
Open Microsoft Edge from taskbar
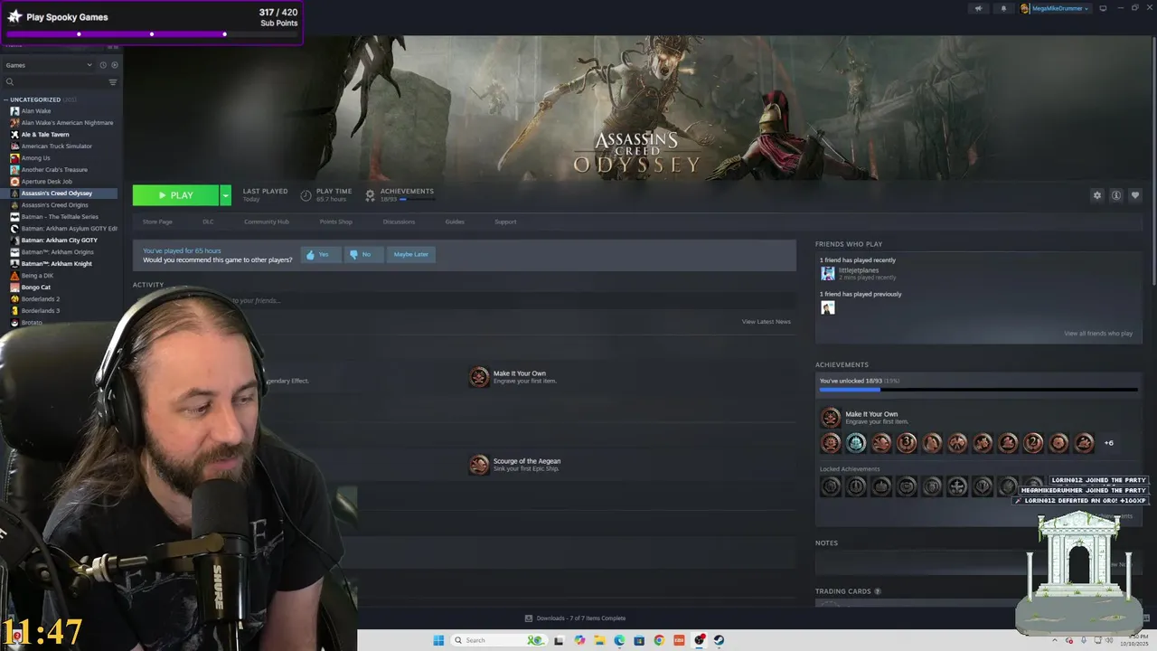(619, 640)
